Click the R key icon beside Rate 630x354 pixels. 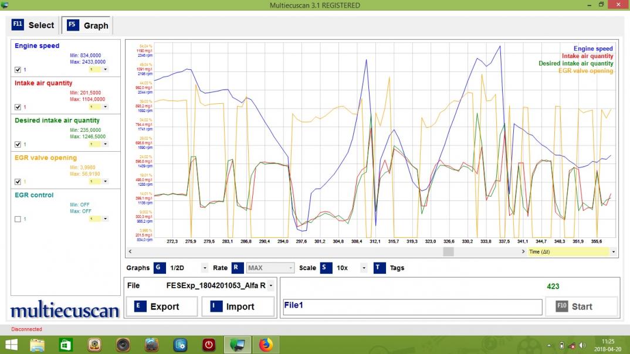pos(237,268)
